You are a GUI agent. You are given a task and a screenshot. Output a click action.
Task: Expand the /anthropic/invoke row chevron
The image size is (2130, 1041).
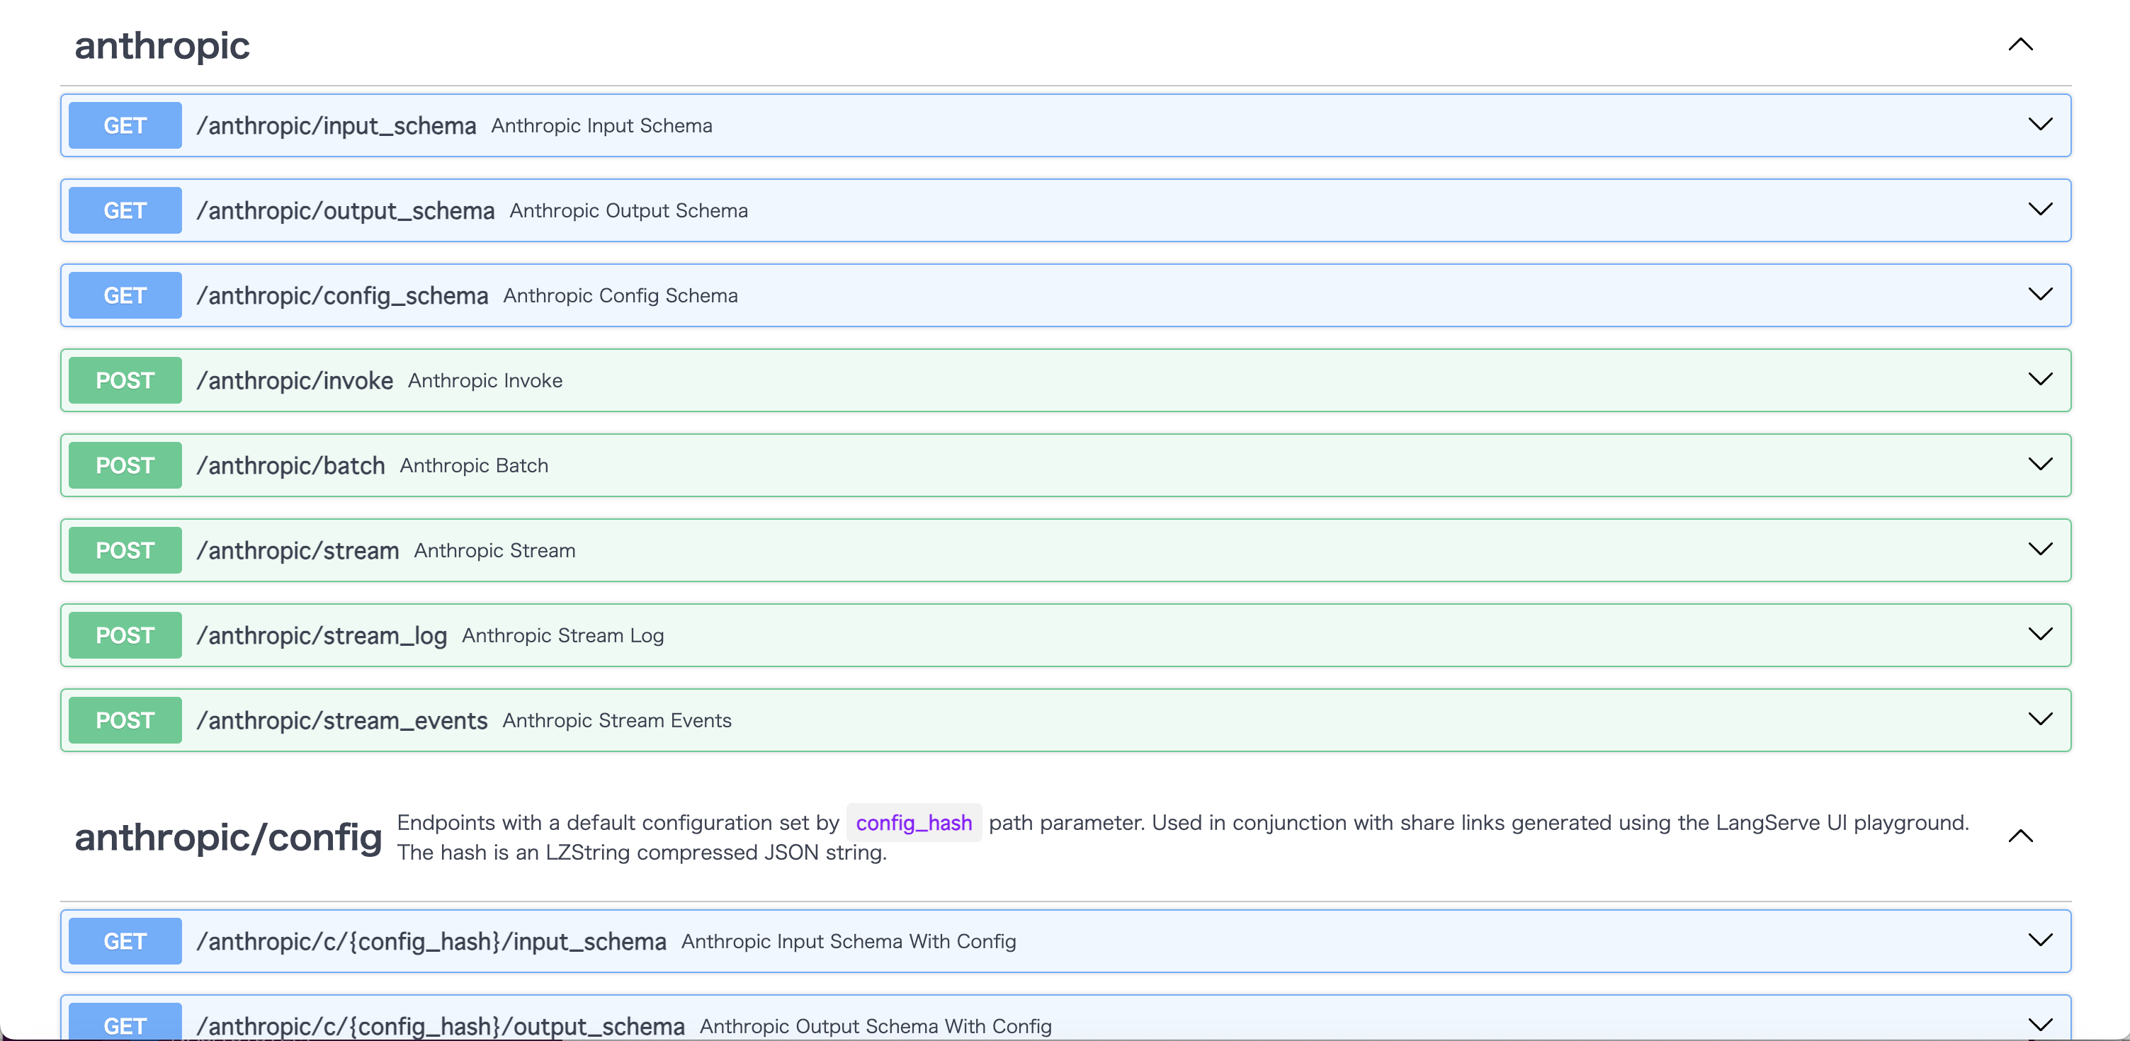(x=2040, y=380)
